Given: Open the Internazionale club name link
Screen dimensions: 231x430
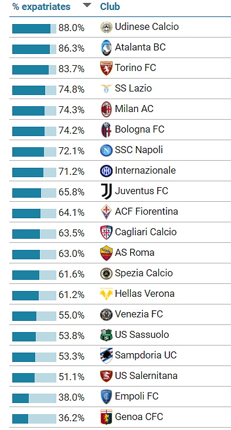Looking at the screenshot, I should click(x=145, y=170).
